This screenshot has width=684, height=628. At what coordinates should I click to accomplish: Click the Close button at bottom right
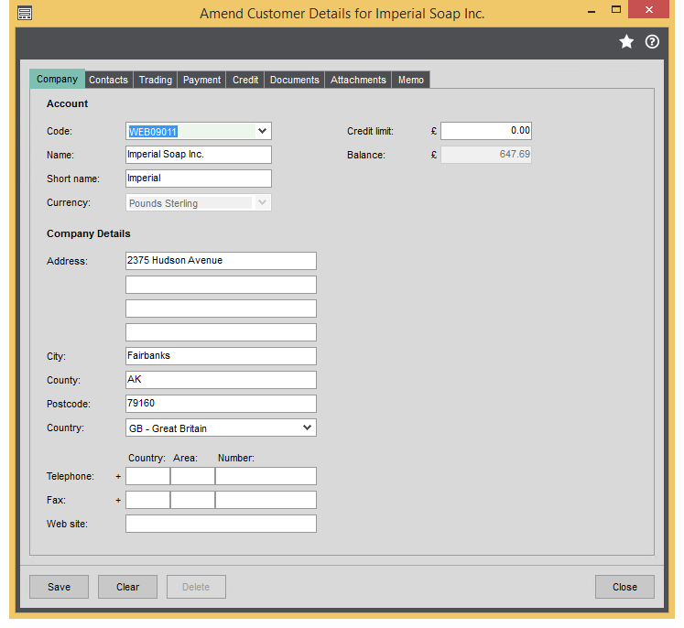624,587
